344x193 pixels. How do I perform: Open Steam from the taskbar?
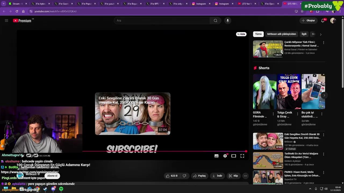click(45, 189)
